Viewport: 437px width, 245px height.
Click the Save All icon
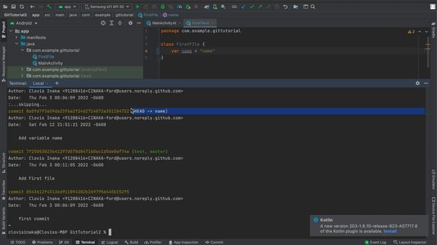point(14,7)
